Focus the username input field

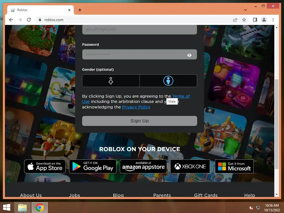(x=140, y=29)
